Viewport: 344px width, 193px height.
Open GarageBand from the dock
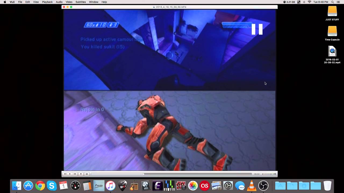pyautogui.click(x=134, y=185)
